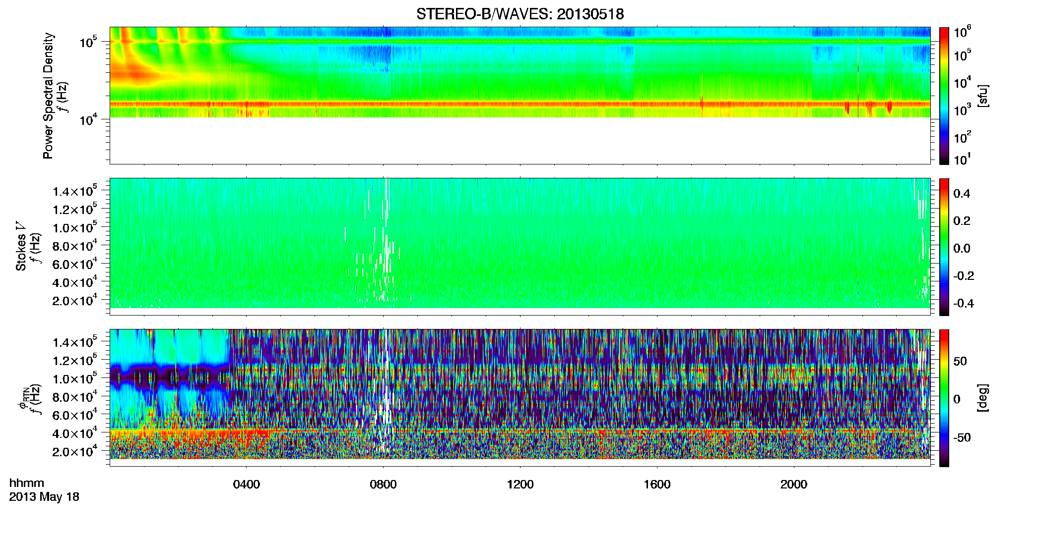Click the 1200 time axis label
The image size is (1040, 535).
coord(520,484)
